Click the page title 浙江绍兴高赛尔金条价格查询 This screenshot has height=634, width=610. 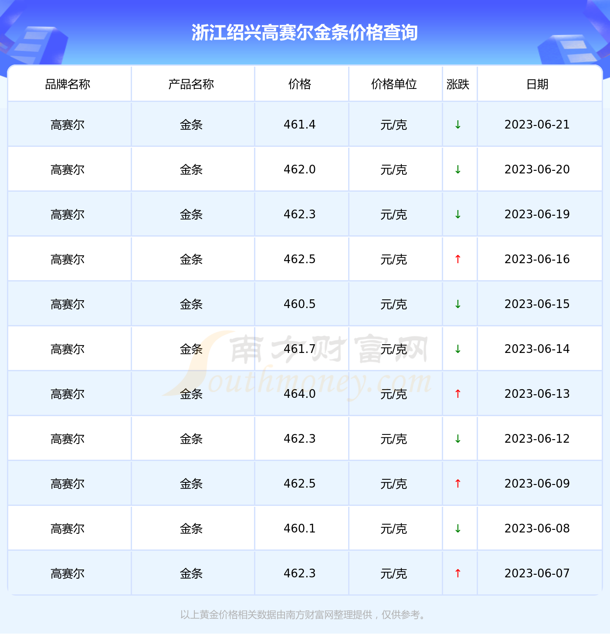click(x=305, y=33)
